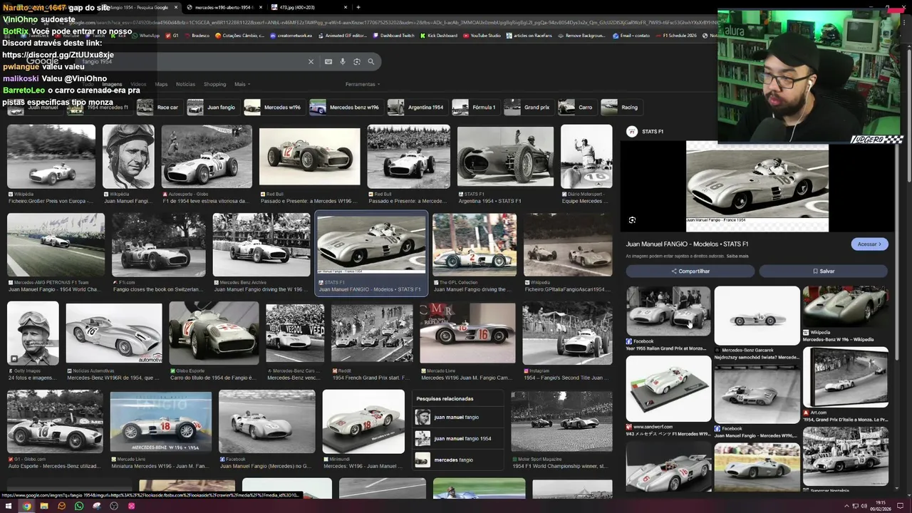Open Juan Manuel FANGIO - Modelos • STATS F1 title
Screen dimensions: 912x513
(687, 244)
